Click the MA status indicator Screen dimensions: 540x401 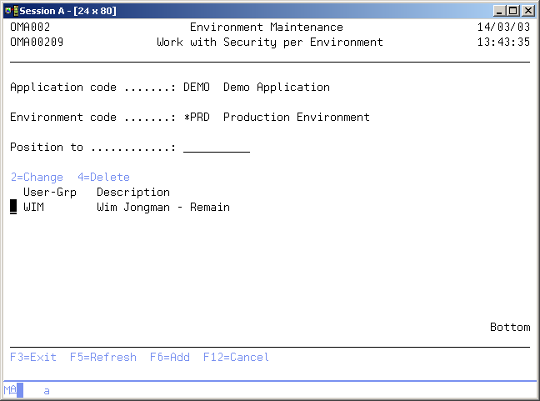(x=10, y=390)
